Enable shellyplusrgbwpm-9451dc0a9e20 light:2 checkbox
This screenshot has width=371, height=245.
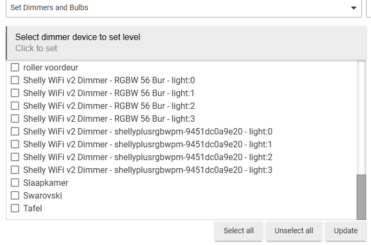click(x=15, y=157)
